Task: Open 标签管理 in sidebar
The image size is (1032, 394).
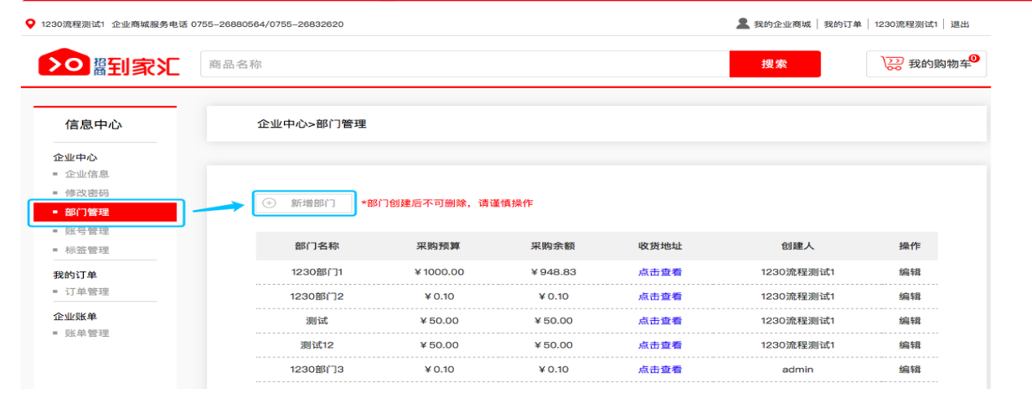Action: click(x=87, y=250)
